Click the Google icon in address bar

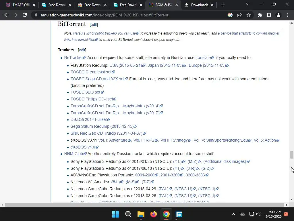tap(230, 15)
